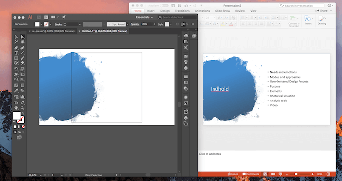342x181 pixels.
Task: Toggle AutoSave switch in PowerPoint
Action: [164, 6]
